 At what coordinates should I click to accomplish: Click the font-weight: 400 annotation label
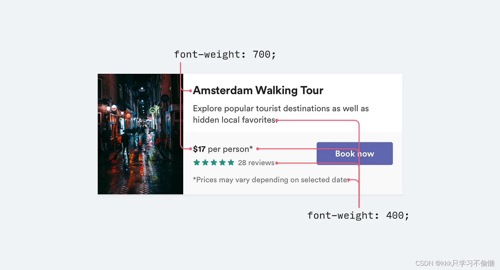pos(358,215)
